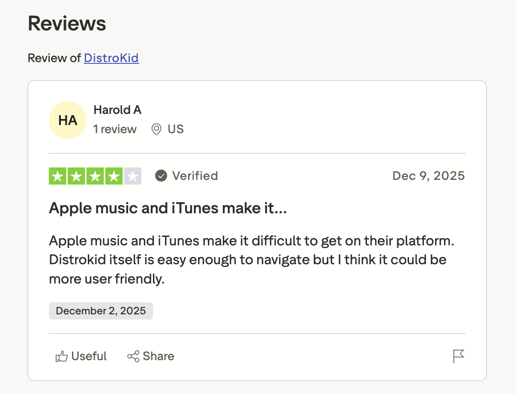Open the "Apple music and iTunes make it..." title
The height and width of the screenshot is (394, 516).
pos(168,209)
